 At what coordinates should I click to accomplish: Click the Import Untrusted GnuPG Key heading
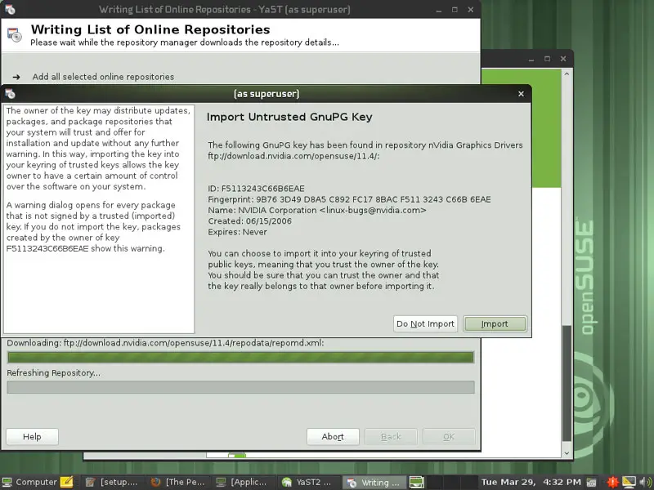click(289, 117)
